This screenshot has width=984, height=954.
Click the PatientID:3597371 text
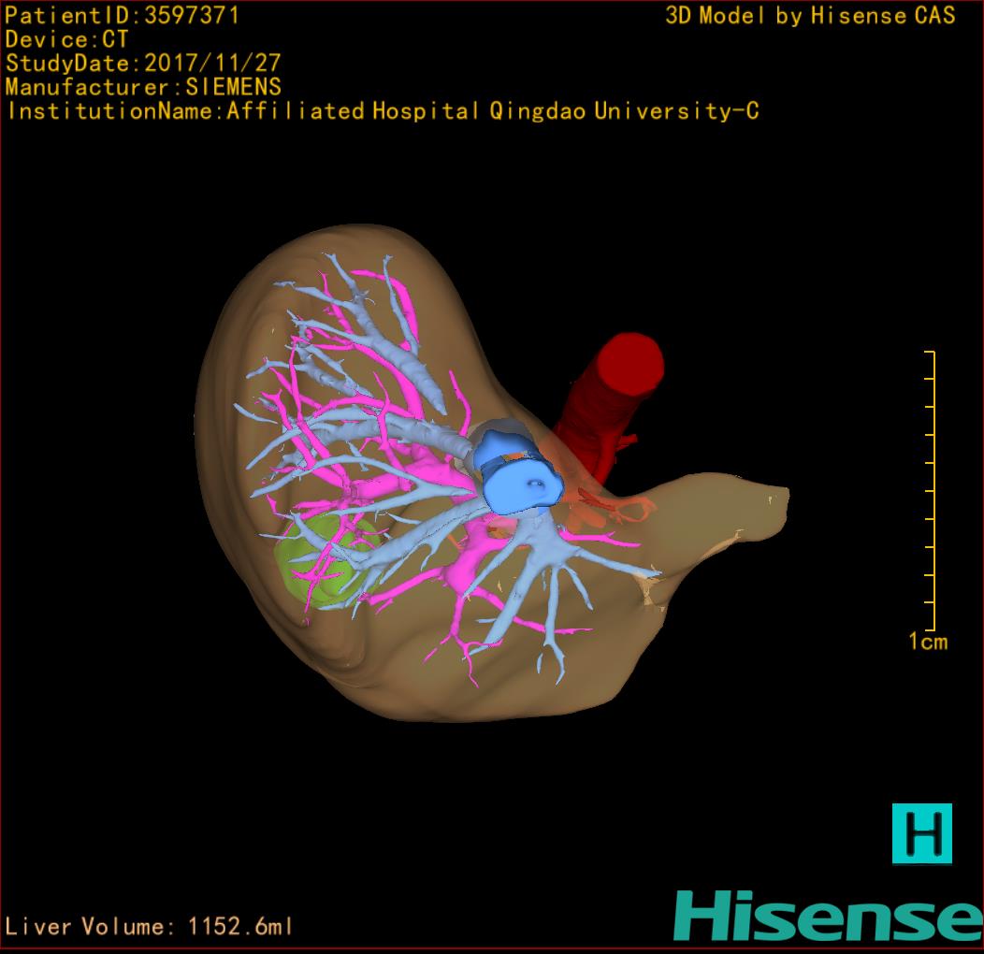tap(123, 15)
